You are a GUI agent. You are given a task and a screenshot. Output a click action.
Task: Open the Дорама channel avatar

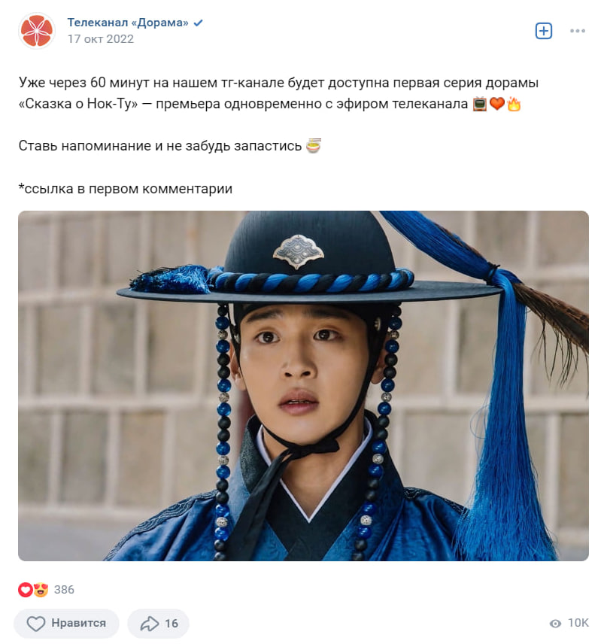(x=37, y=30)
